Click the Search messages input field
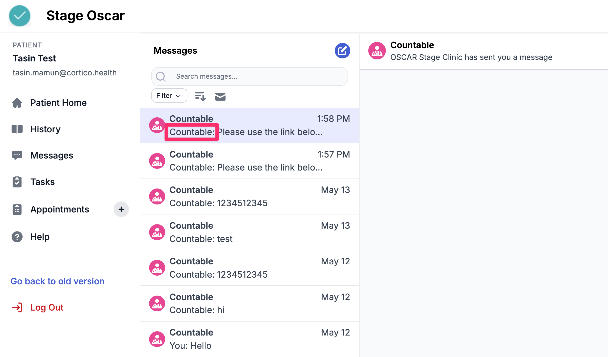 tap(250, 76)
